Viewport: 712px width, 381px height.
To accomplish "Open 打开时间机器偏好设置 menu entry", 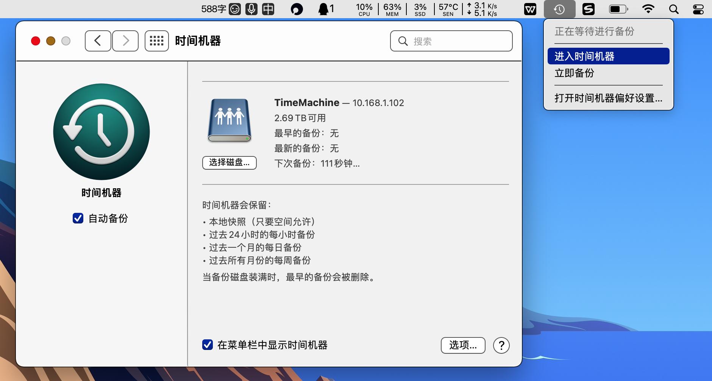I will tap(607, 98).
